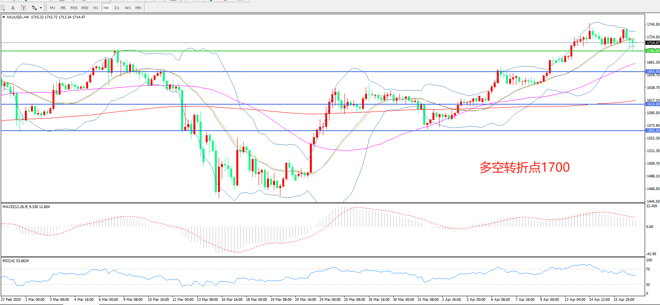Change chart to W1 weekly timeframe
Screen dimensions: 660x305
click(x=128, y=8)
